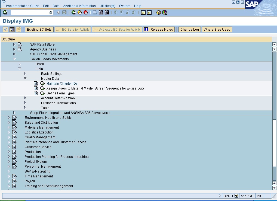Click the Previous Page icon
Image resolution: width=277 pixels, height=201 pixels.
(x=122, y=12)
